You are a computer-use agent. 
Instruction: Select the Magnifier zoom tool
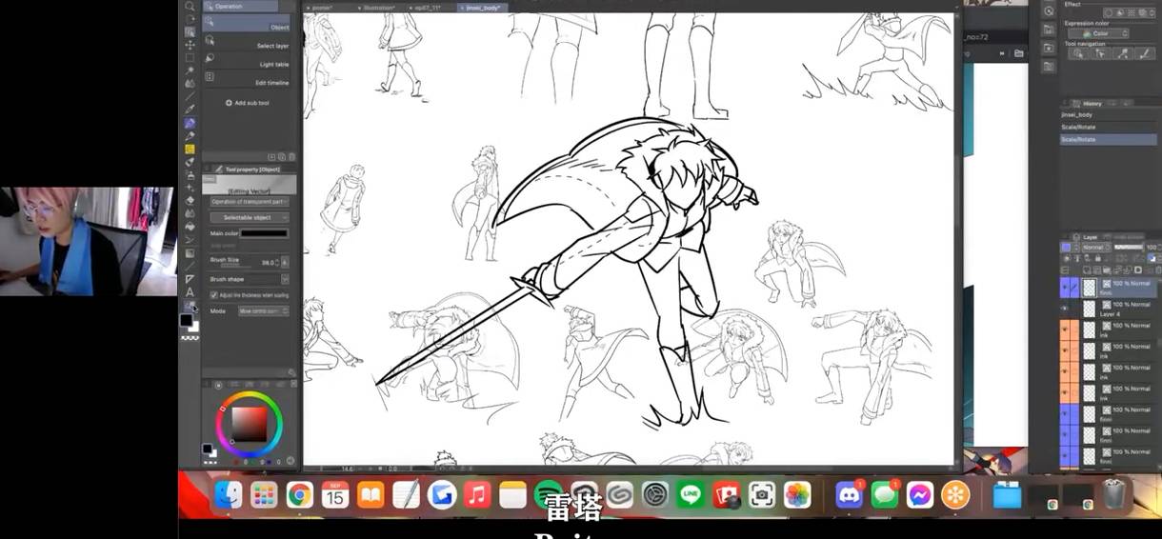pyautogui.click(x=190, y=6)
